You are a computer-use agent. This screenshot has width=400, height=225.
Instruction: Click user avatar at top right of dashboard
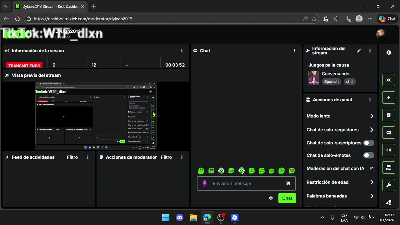pos(381,34)
